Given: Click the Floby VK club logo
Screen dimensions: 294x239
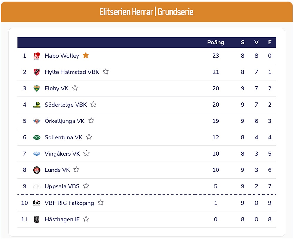Looking at the screenshot, I should [x=36, y=88].
